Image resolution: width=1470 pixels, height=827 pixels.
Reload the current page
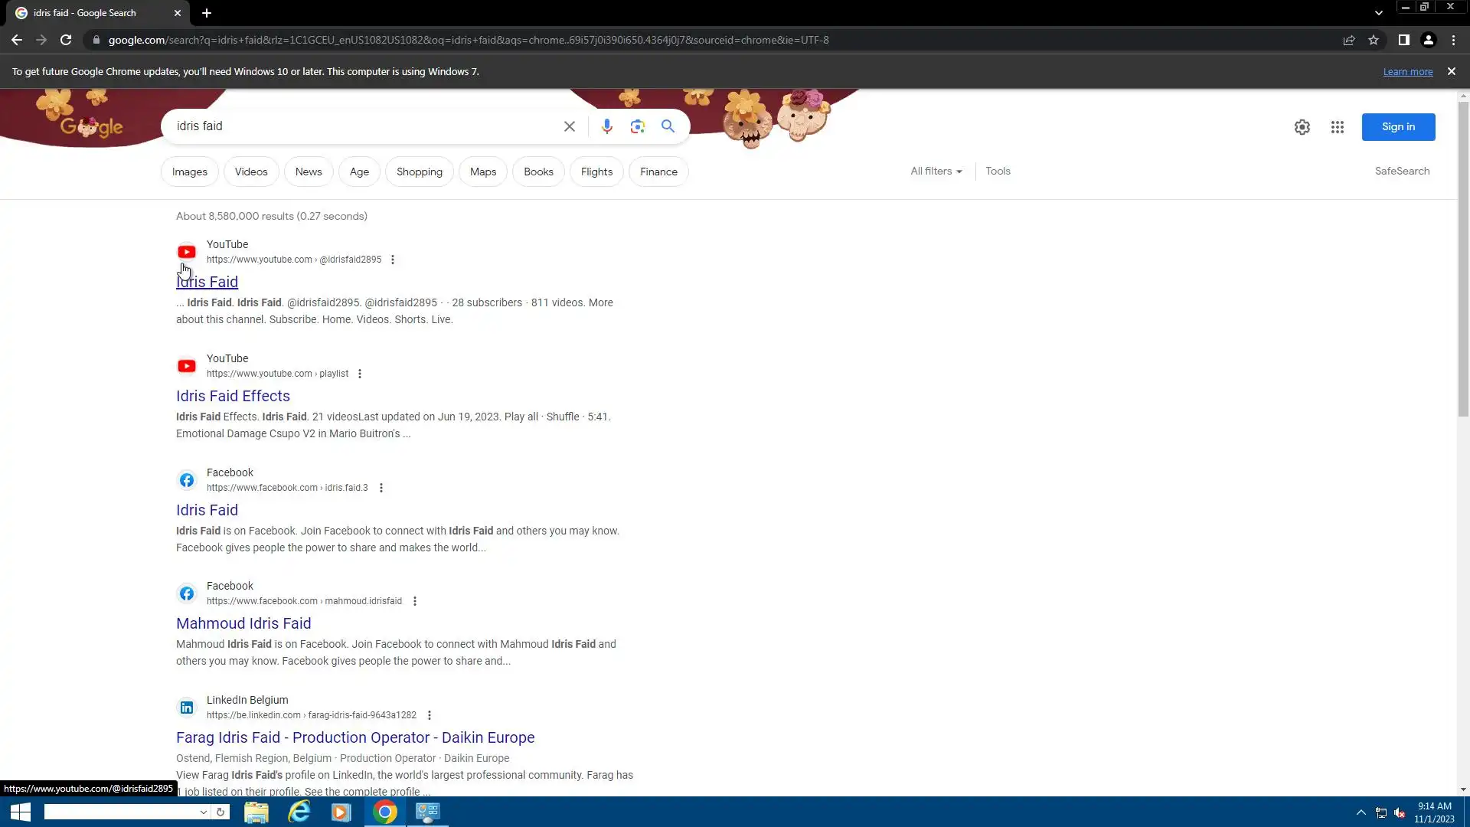[66, 40]
